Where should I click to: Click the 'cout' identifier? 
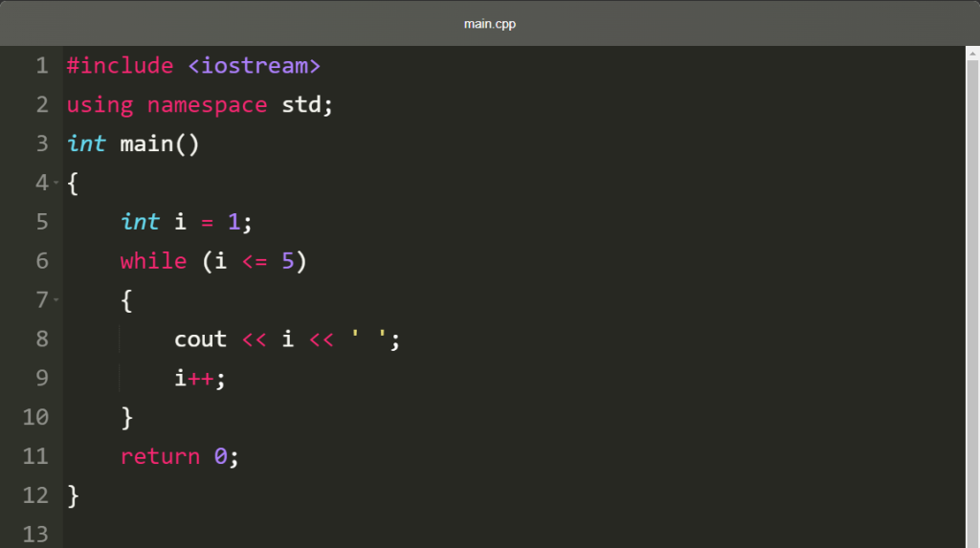click(200, 340)
